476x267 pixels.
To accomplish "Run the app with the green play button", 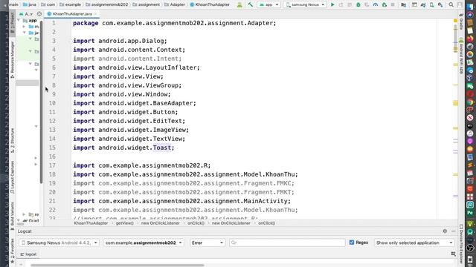I will coord(332,5).
